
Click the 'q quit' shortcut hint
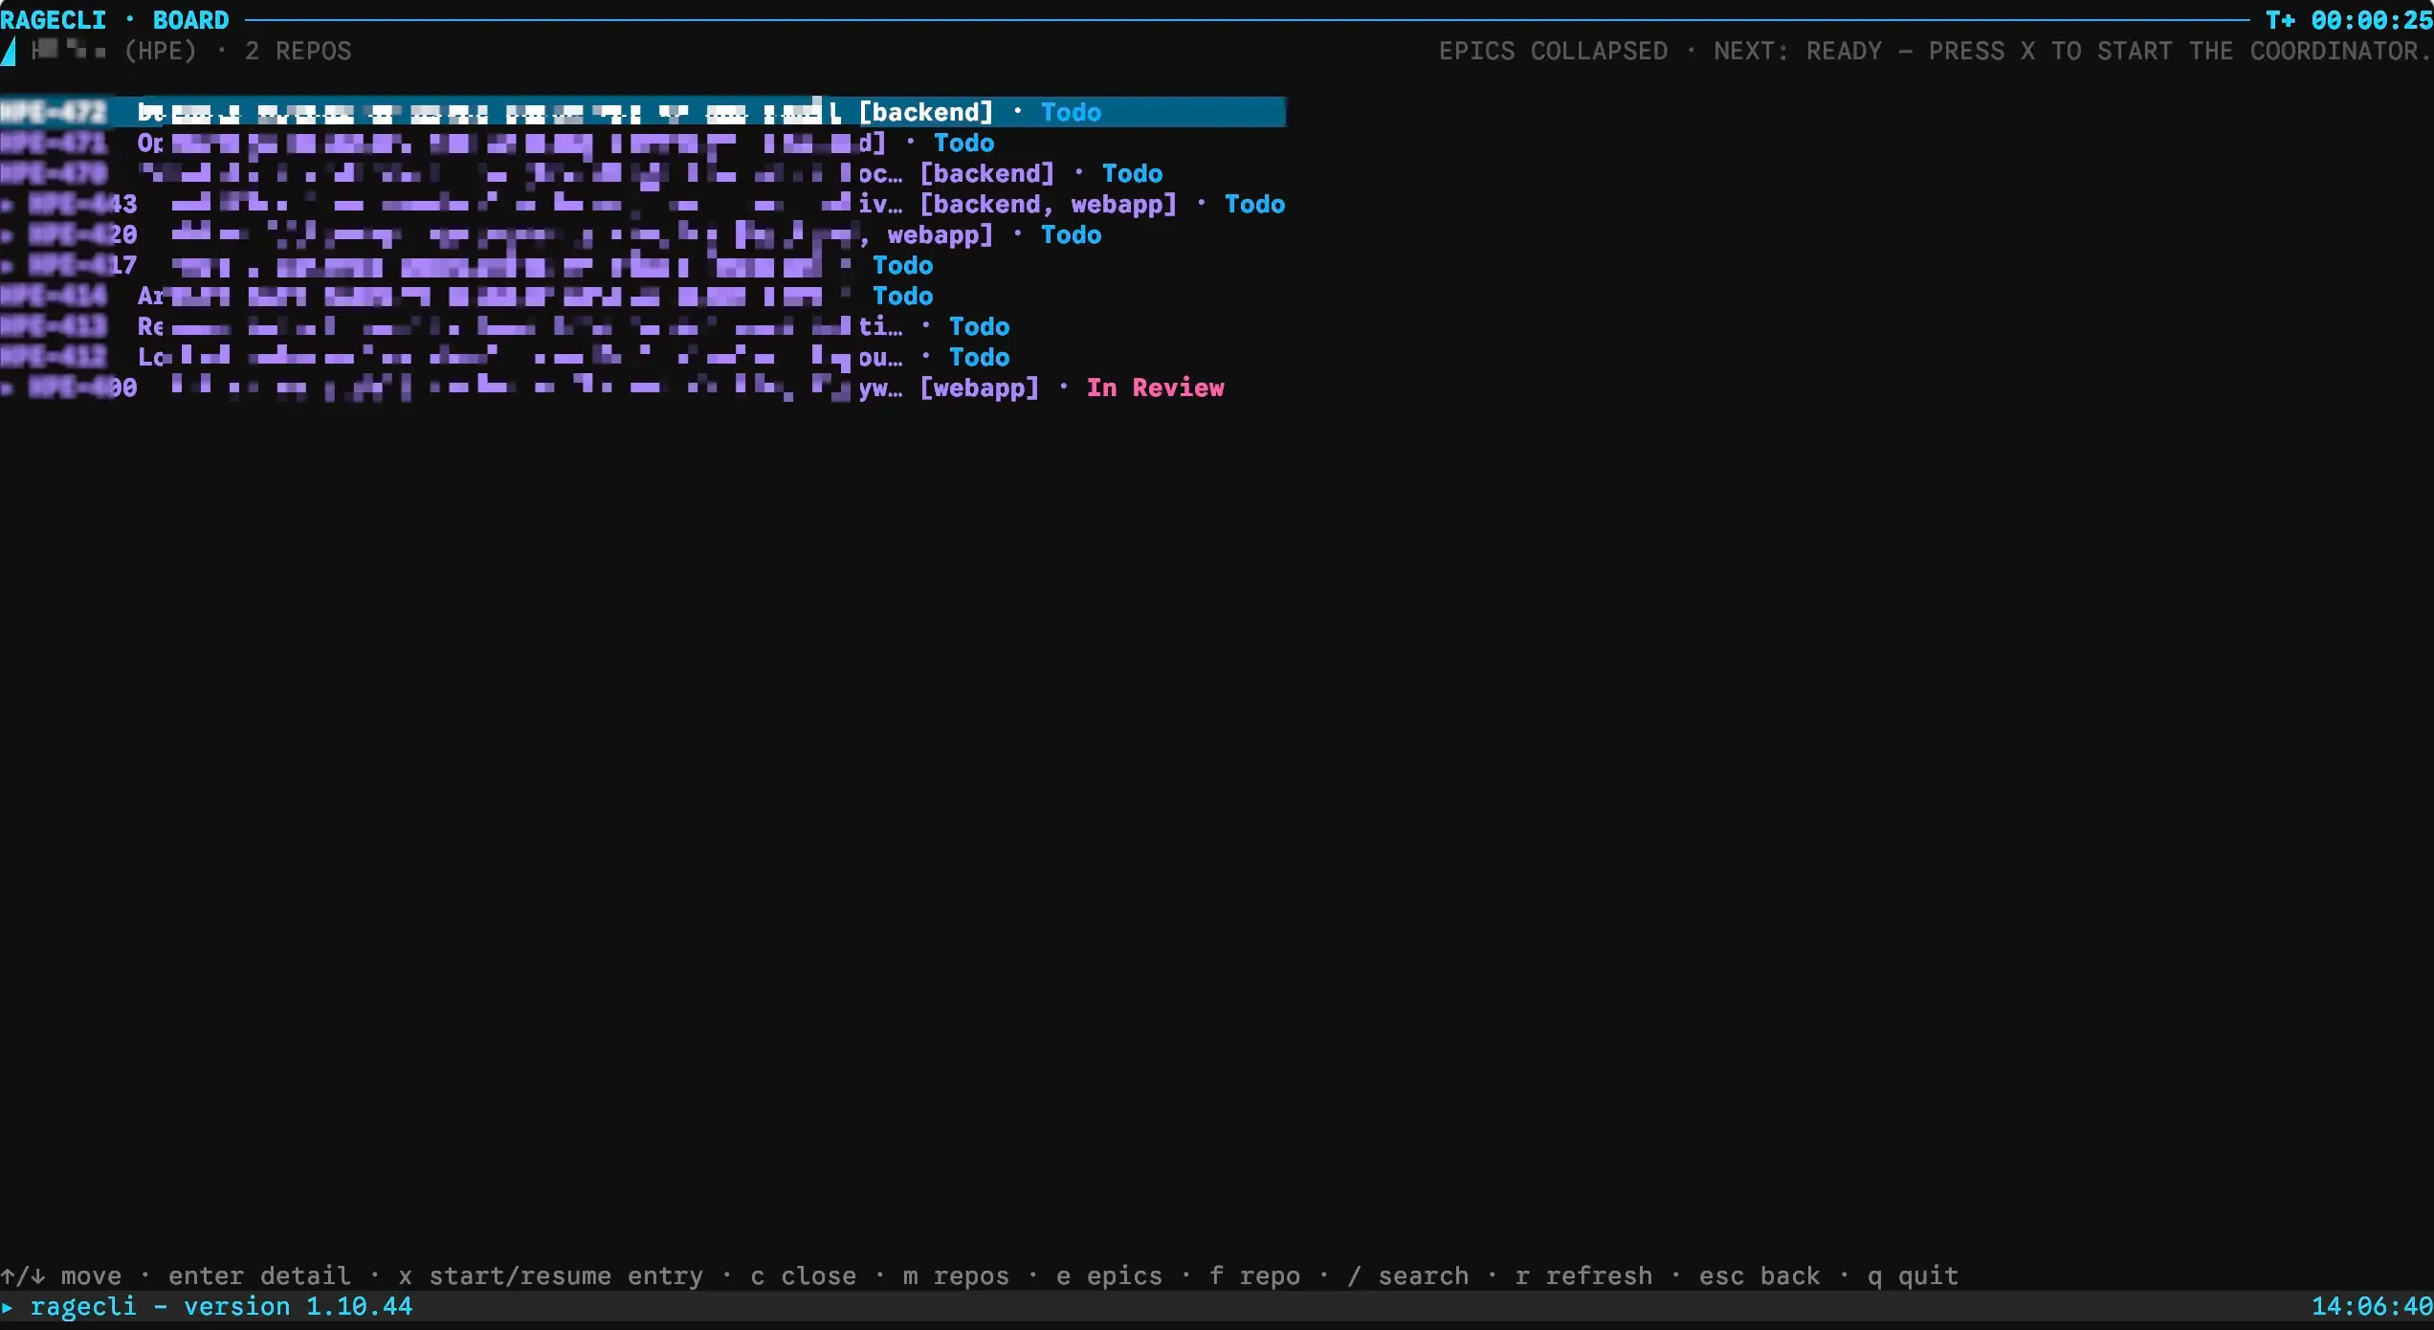(x=1913, y=1275)
